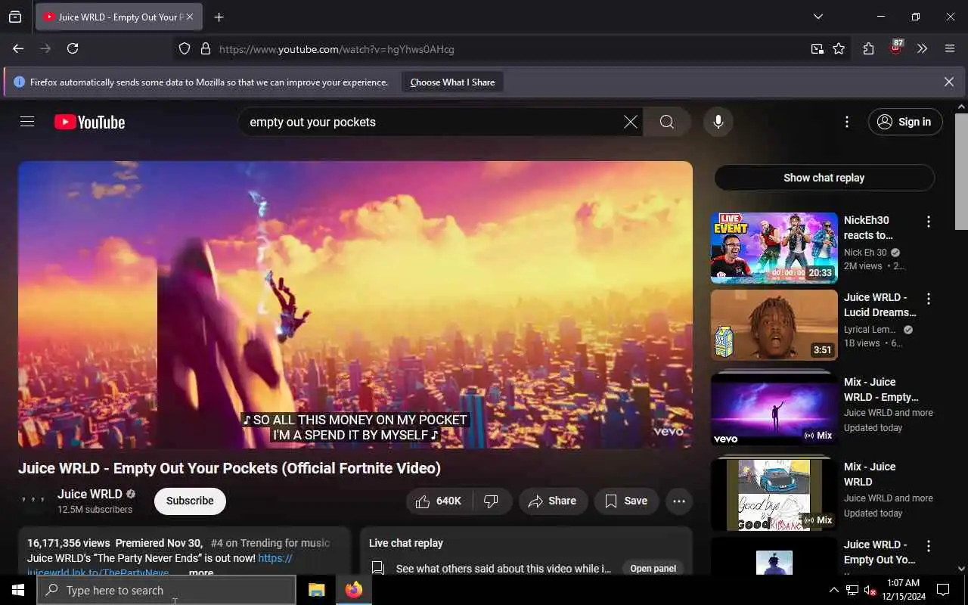
Task: Click the Sign in button
Action: tap(905, 122)
